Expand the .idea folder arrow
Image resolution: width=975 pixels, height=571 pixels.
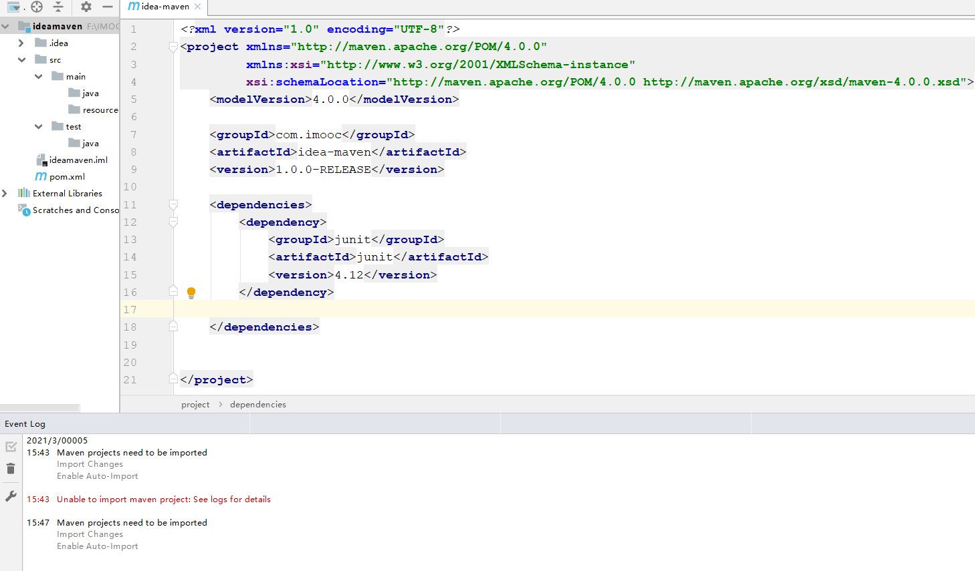point(21,43)
